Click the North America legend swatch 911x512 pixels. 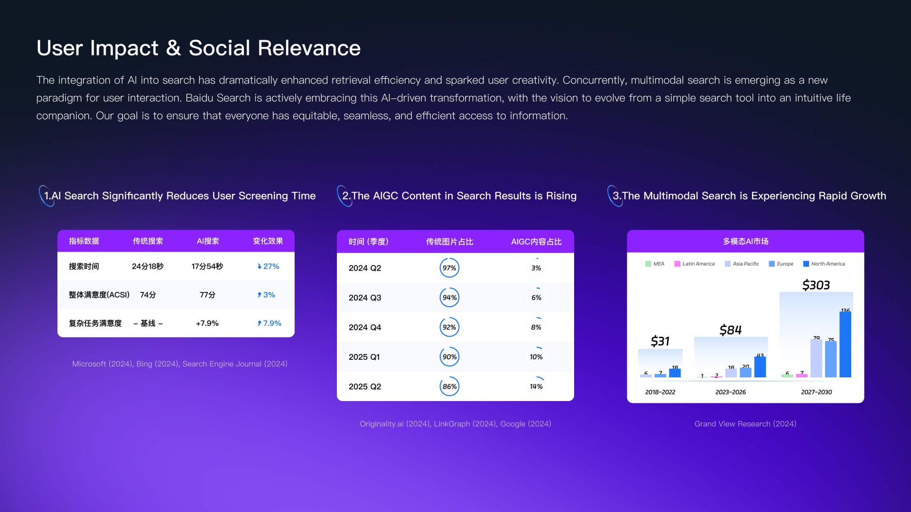coord(806,264)
